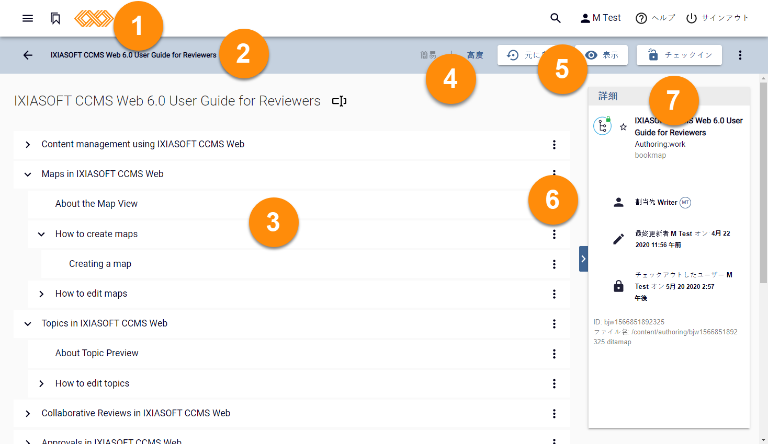Click the チェックイン check-in button

point(679,55)
